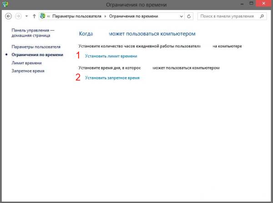
Task: Click the magnifier search icon
Action: tap(262, 16)
